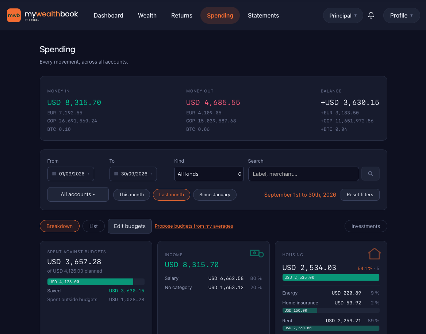
Task: Open the Principal dropdown
Action: [x=343, y=15]
